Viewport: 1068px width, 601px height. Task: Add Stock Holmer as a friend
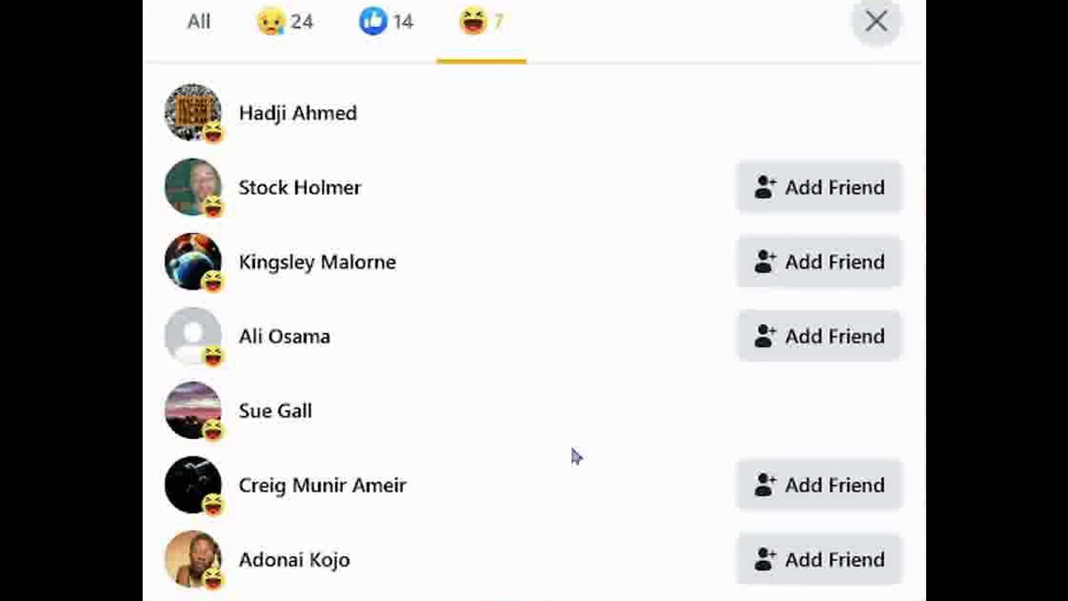819,187
